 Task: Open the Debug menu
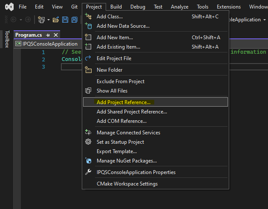(138, 7)
